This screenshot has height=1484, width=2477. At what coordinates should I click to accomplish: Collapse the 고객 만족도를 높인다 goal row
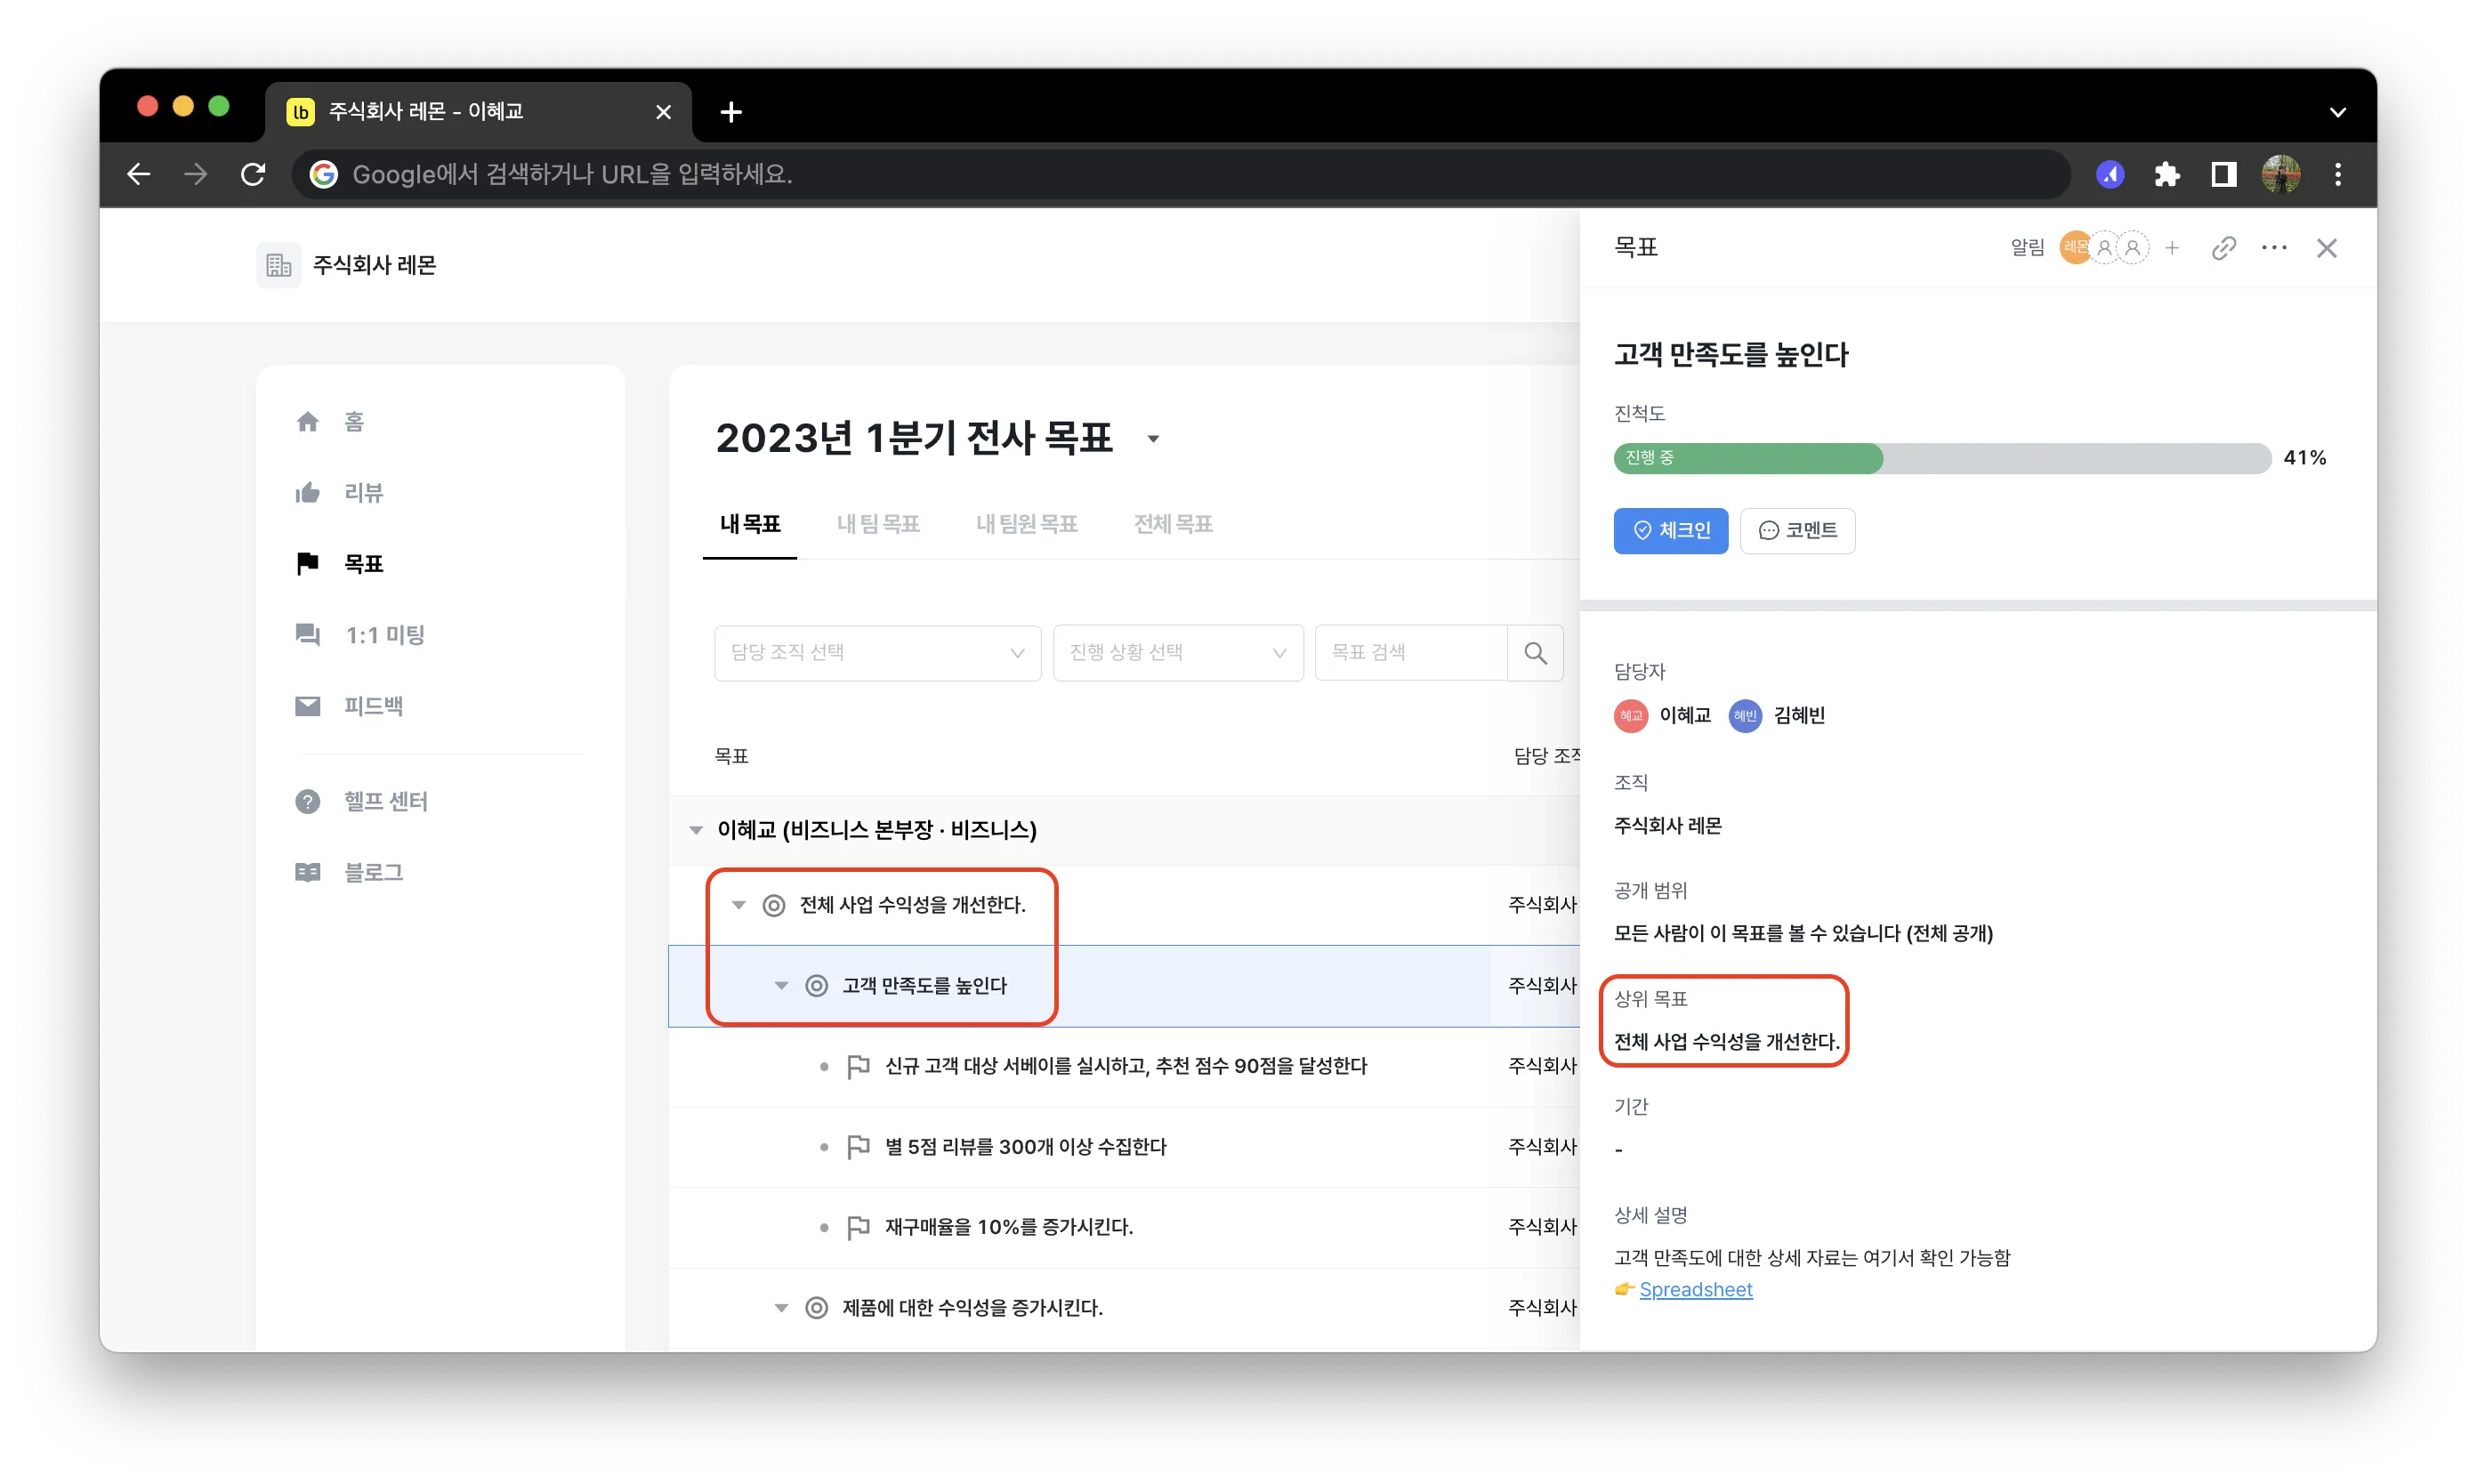(781, 986)
